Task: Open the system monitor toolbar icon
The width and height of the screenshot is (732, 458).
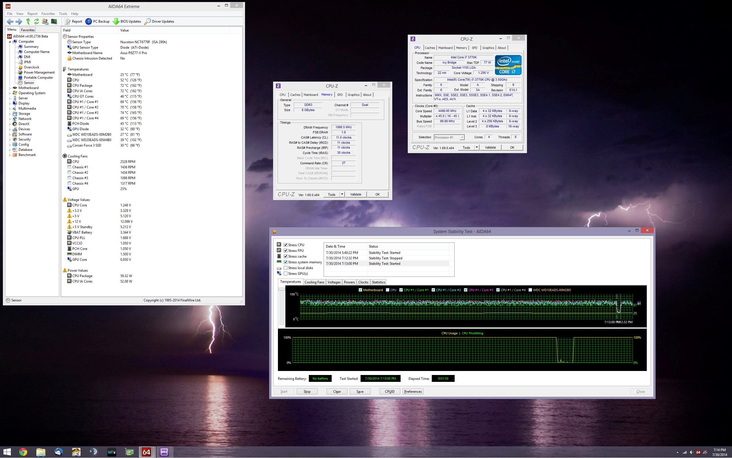Action: pos(54,21)
